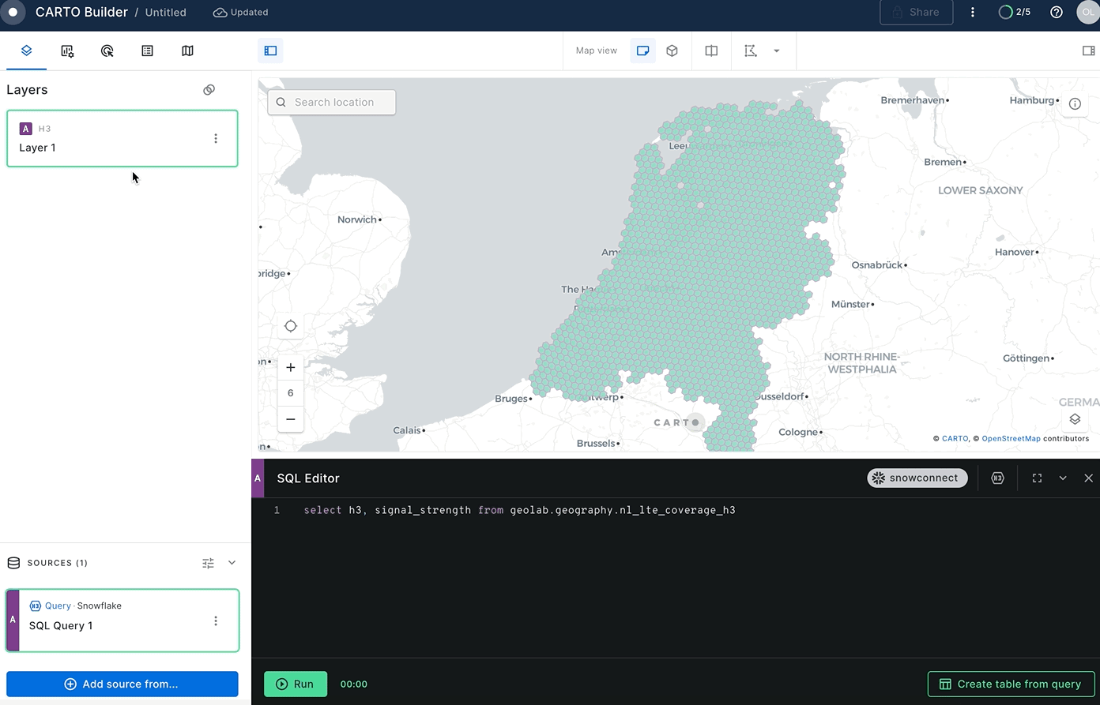Collapse the SQL Editor with the chevron
Screen dimensions: 1100x705
(x=1062, y=478)
